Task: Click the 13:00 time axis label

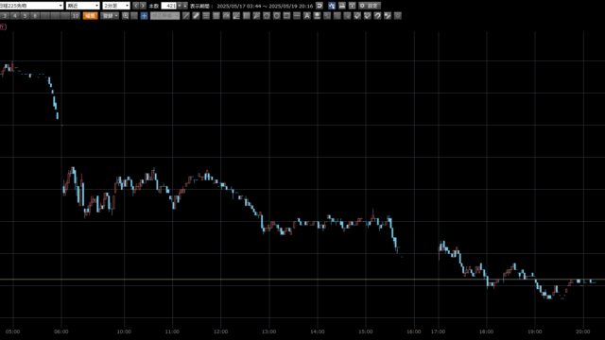Action: coord(268,331)
